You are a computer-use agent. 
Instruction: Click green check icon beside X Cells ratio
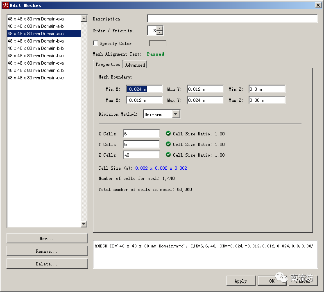point(168,133)
